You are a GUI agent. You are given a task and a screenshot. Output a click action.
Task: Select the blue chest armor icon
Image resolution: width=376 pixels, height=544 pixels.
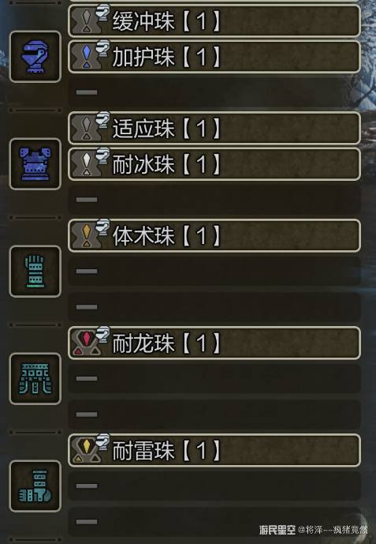click(x=35, y=164)
